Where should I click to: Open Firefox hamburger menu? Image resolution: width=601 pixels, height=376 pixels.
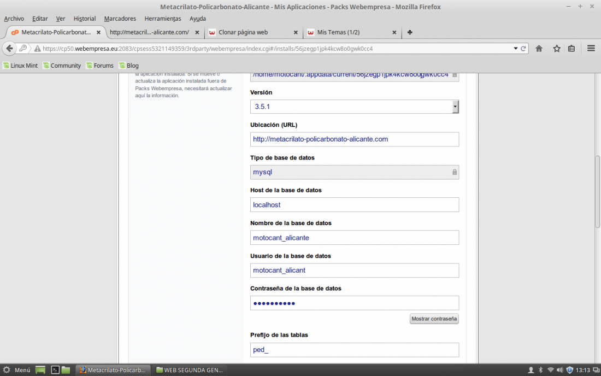click(x=591, y=48)
